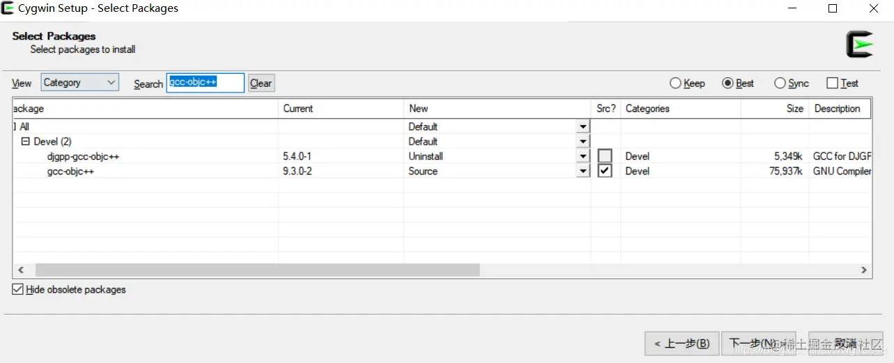Image resolution: width=894 pixels, height=363 pixels.
Task: Click Devel category of djgpp-gcc-objc++ row
Action: [x=638, y=156]
